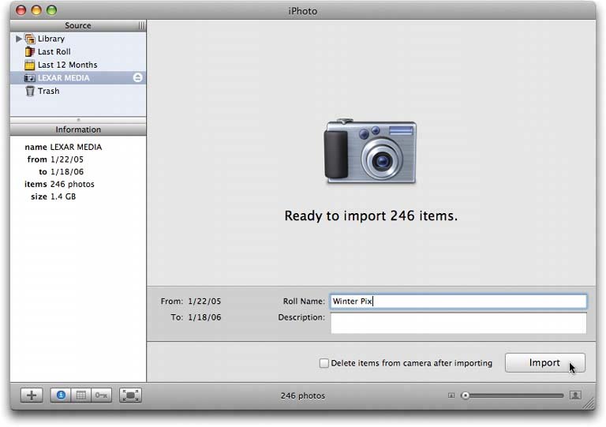Select Last Roll in the Source list
Screen dimensions: 606x427
(54, 52)
